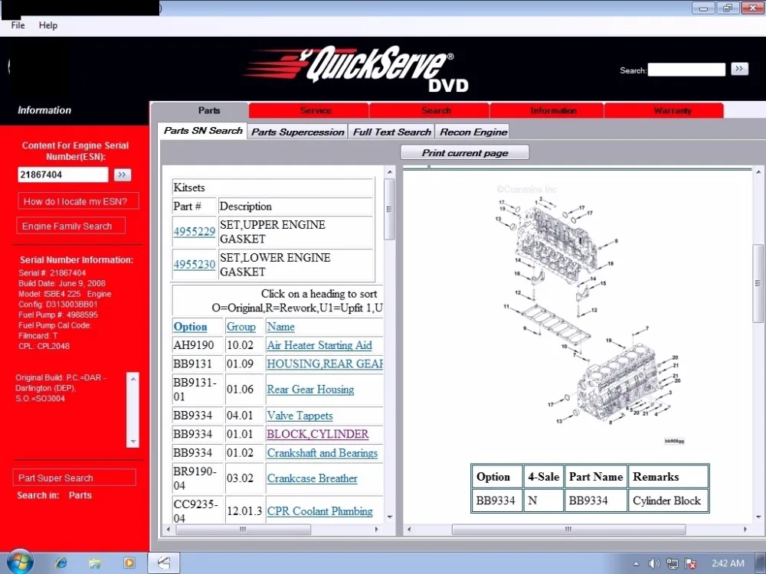
Task: Click the parts list scroll-down arrow
Action: pos(389,517)
